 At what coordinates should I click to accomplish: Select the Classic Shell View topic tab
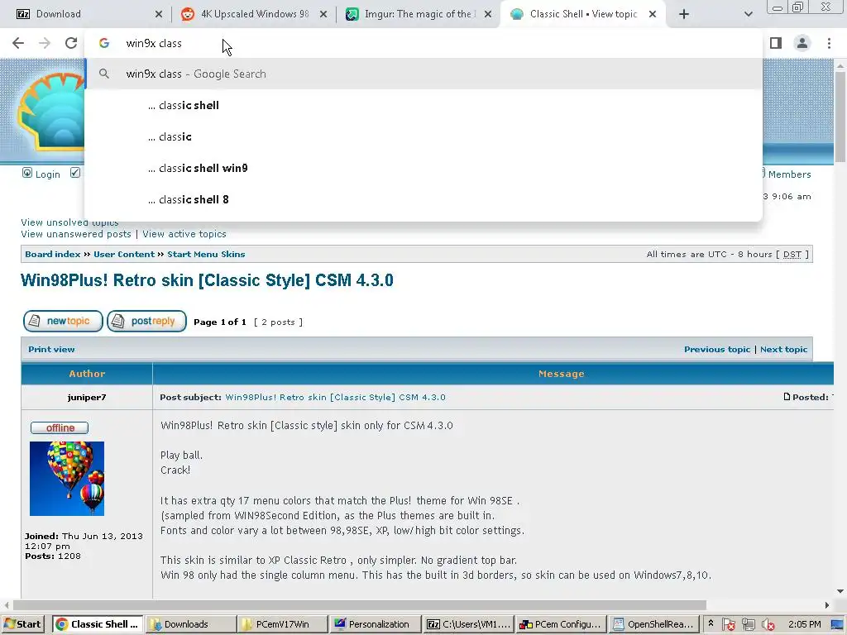[583, 14]
